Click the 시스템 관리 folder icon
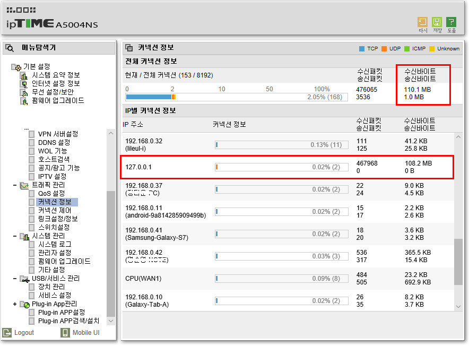The width and height of the screenshot is (469, 346). 24,237
